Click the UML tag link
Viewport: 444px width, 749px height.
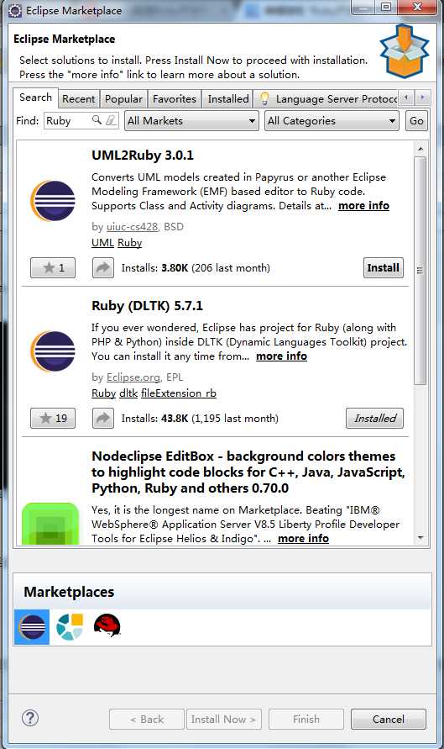click(102, 243)
